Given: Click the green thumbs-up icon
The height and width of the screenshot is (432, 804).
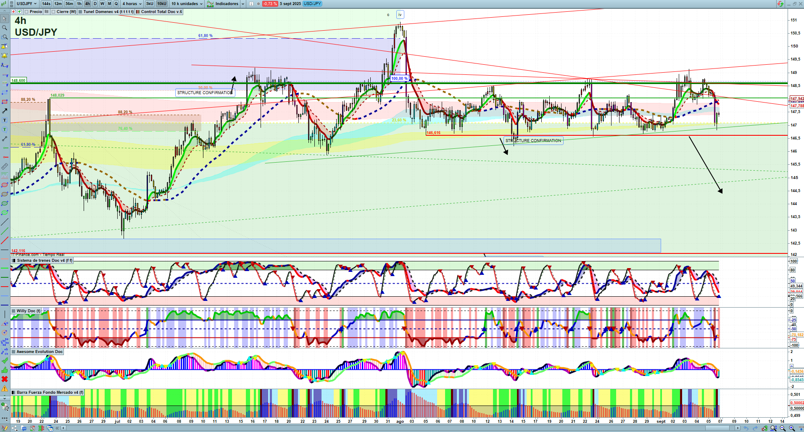Looking at the screenshot, I should click(5, 370).
